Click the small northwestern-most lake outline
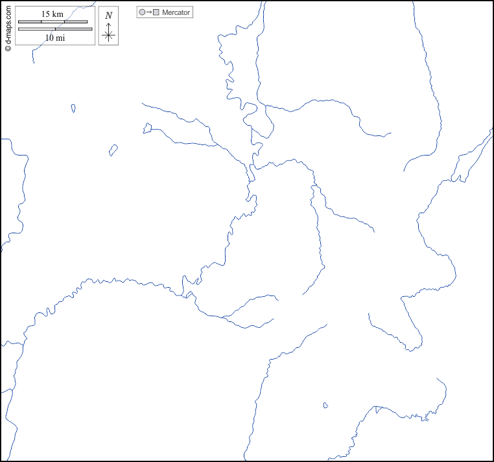Viewport: 494px width, 462px height. click(73, 108)
